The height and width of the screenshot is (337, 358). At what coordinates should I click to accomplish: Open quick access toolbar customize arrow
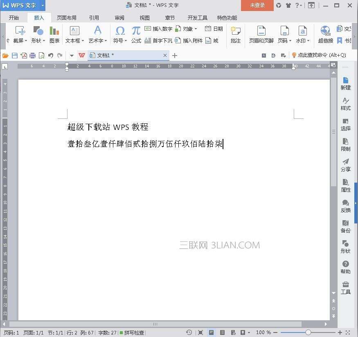tap(72, 56)
